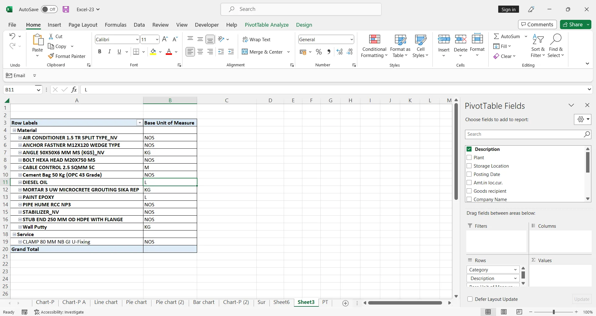Collapse the Material group

[14, 130]
